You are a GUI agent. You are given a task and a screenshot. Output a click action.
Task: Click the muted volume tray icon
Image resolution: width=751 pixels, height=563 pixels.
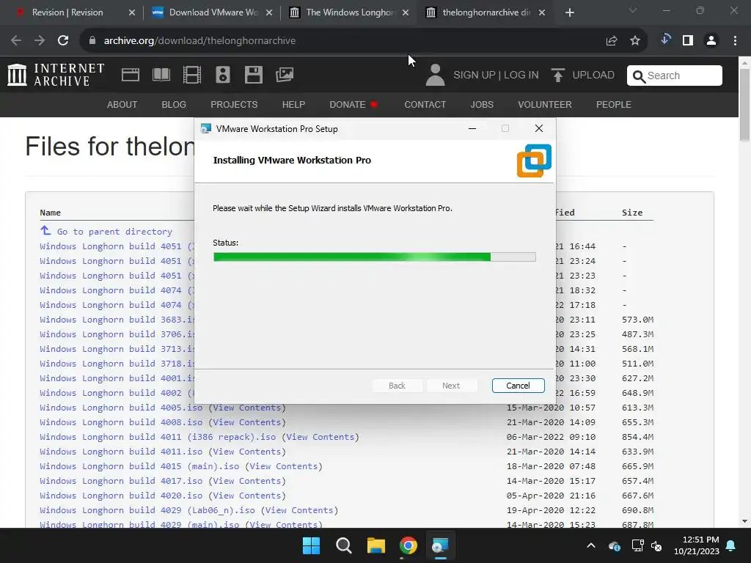tap(656, 545)
